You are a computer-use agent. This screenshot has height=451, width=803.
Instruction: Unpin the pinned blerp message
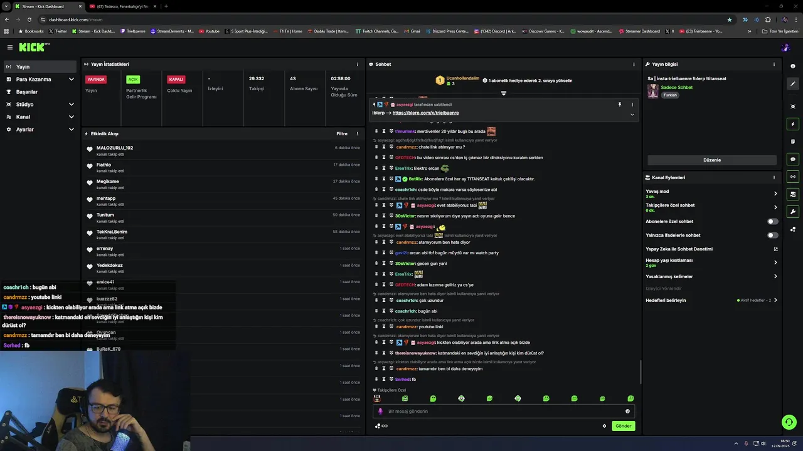[x=619, y=105]
